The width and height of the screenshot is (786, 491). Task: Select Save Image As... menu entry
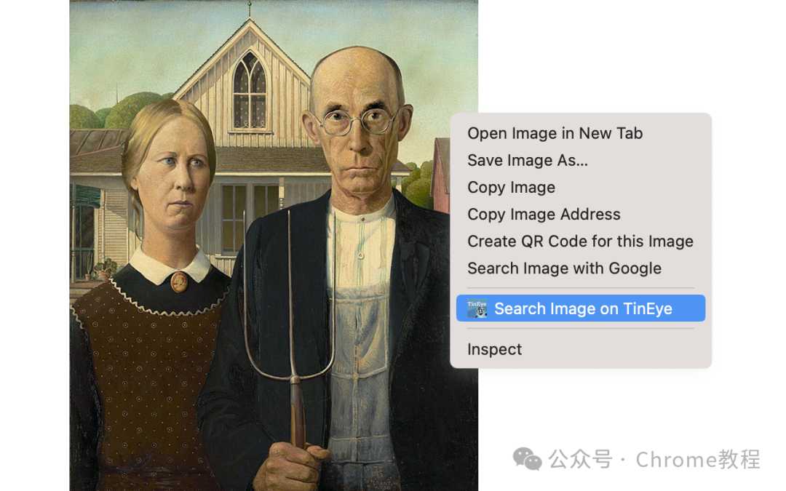[x=528, y=160]
